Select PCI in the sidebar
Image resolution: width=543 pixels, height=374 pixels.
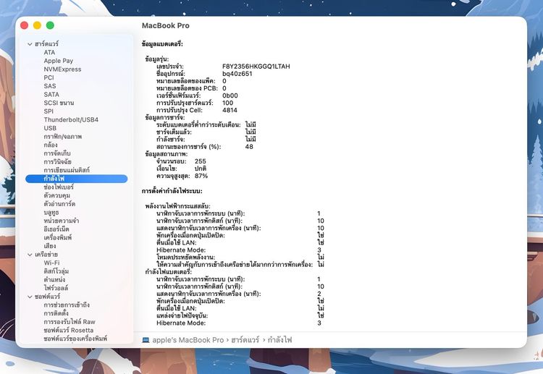pos(49,77)
